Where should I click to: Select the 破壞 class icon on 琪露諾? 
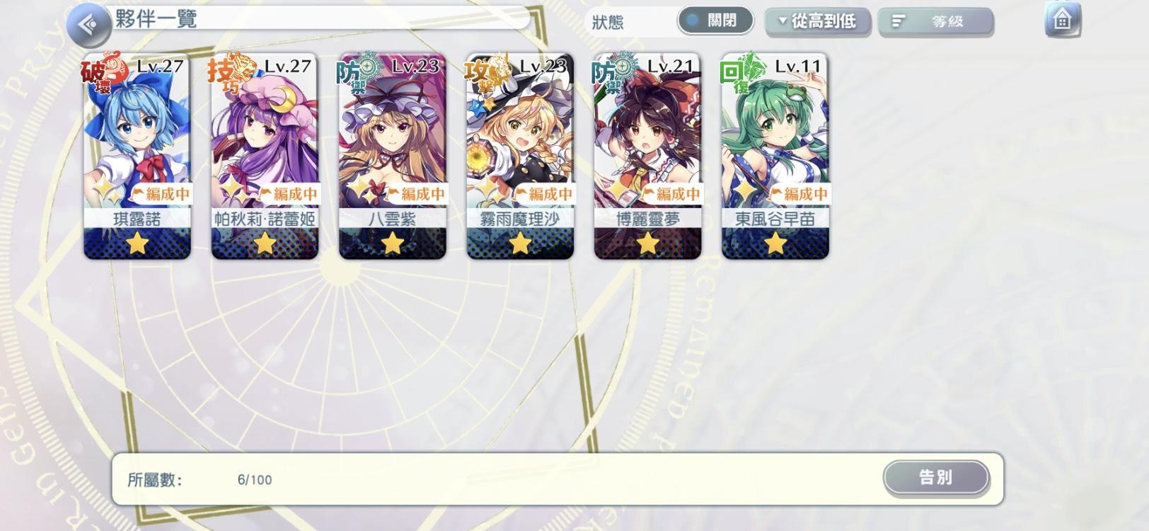pyautogui.click(x=104, y=72)
